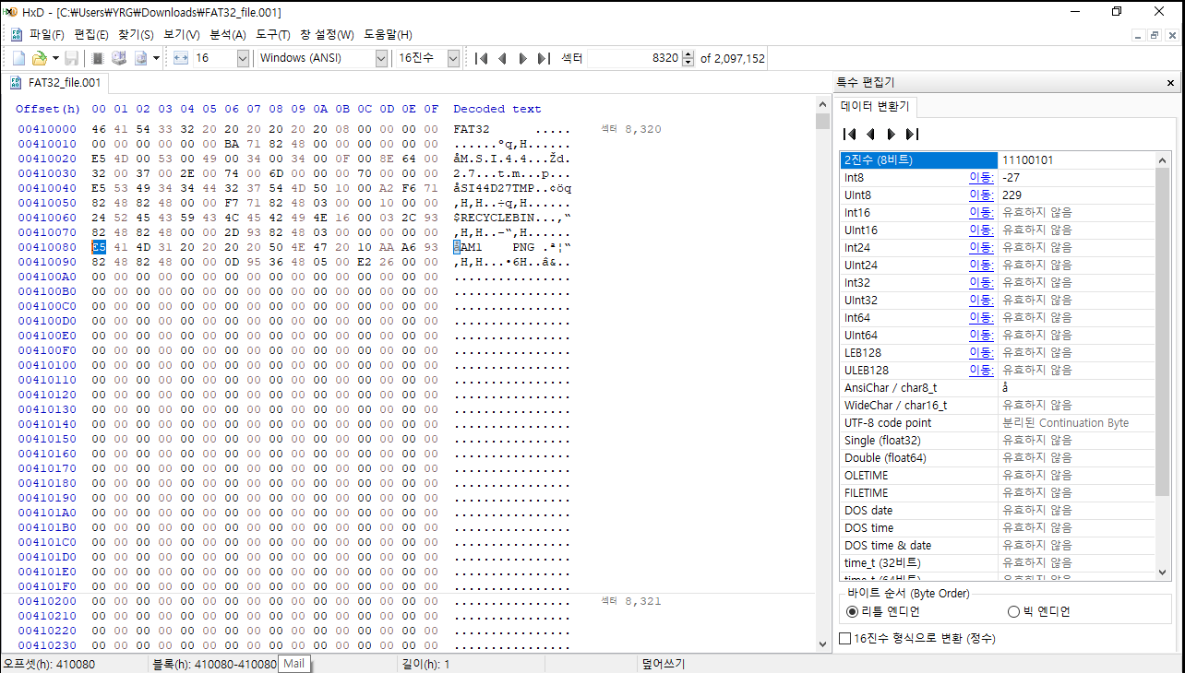Open the 창 설정(W) menu
The width and height of the screenshot is (1185, 673).
[327, 34]
